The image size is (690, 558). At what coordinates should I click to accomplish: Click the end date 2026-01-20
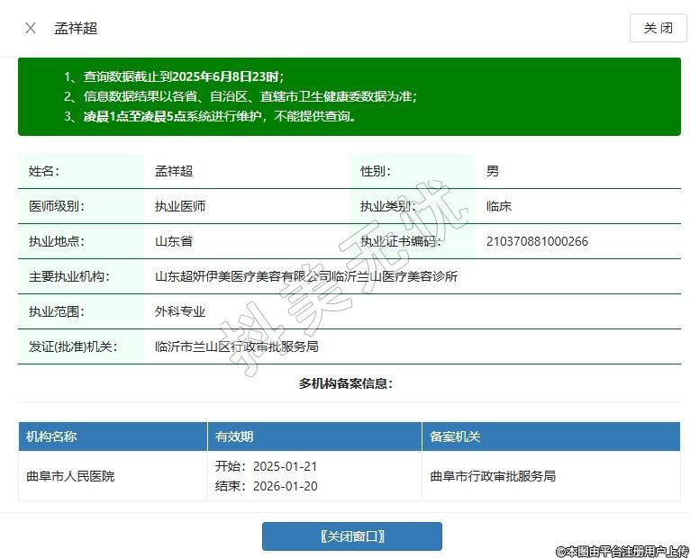[x=285, y=486]
